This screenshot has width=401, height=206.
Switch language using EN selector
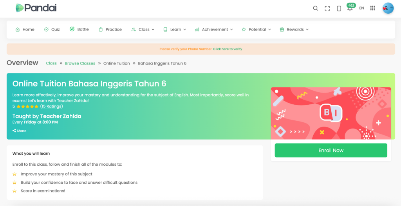click(x=361, y=8)
